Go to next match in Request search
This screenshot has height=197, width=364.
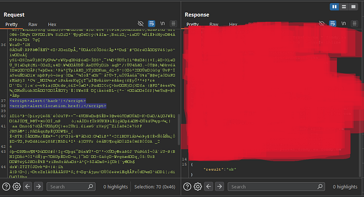point(38,186)
